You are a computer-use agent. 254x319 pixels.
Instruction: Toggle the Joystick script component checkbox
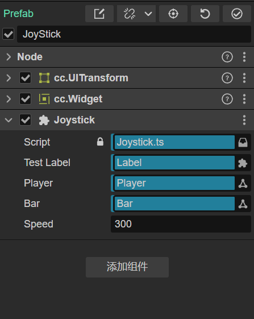(x=25, y=120)
